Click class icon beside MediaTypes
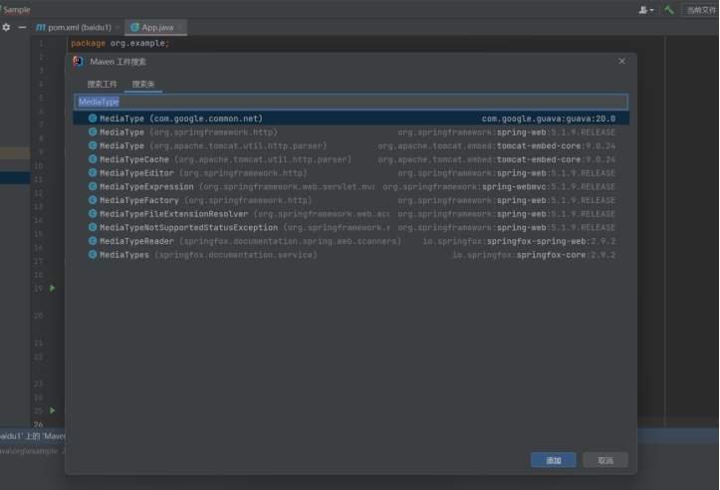 [x=93, y=255]
